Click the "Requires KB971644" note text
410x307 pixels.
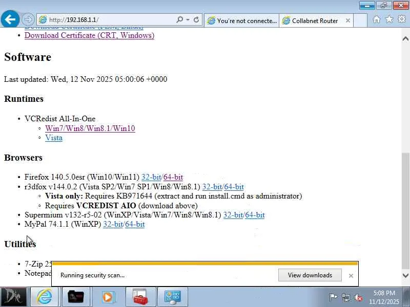click(173, 196)
